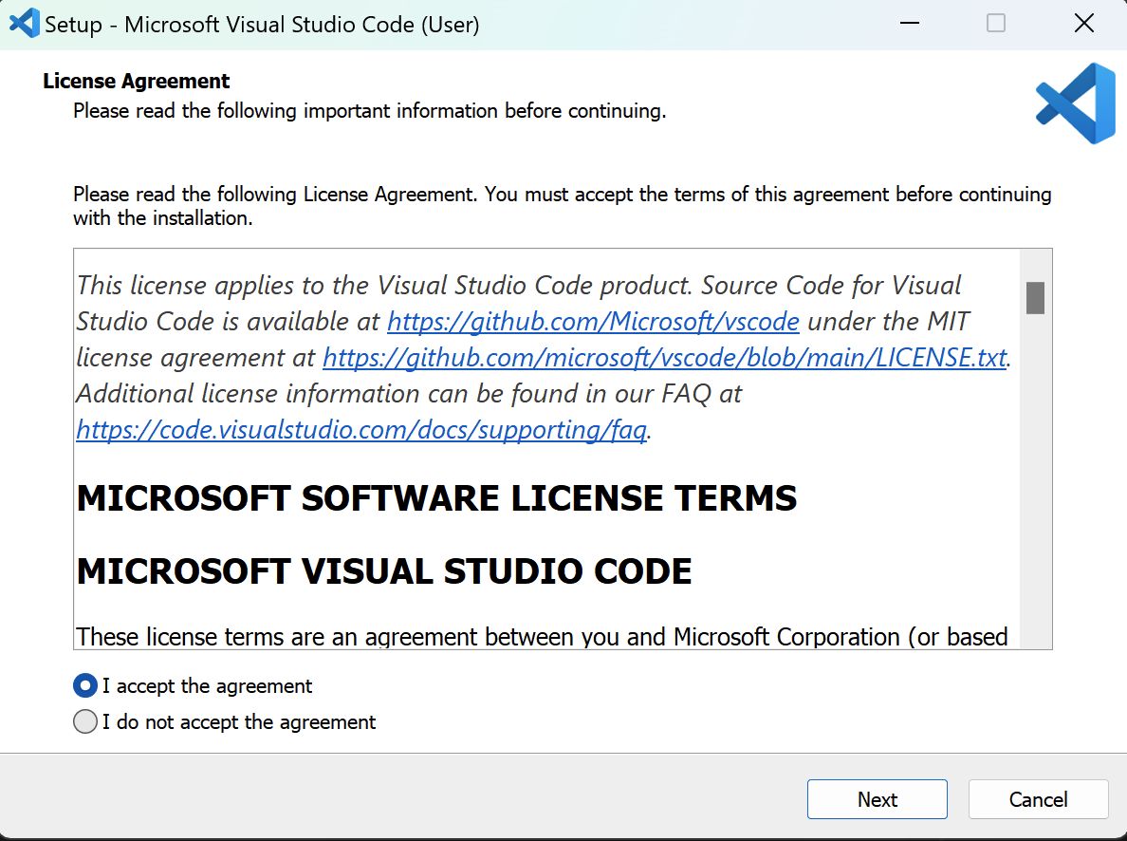Click the VS Code icon in title bar

[24, 24]
